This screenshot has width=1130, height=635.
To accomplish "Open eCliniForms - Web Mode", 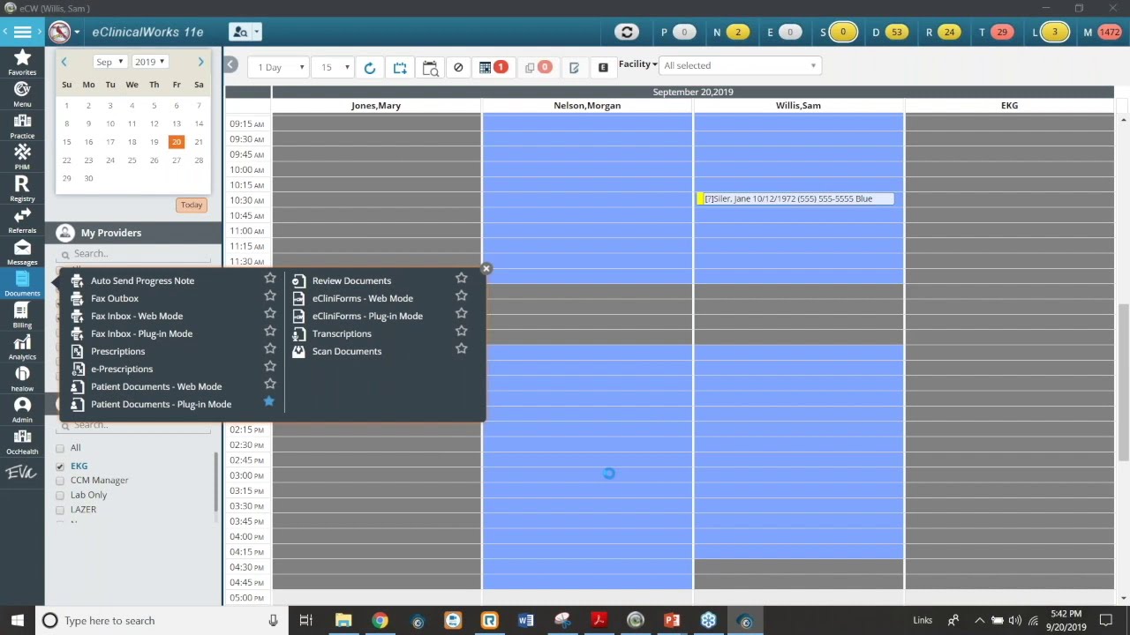I will coord(362,298).
